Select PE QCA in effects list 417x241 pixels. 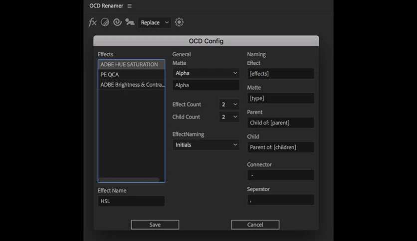(131, 75)
